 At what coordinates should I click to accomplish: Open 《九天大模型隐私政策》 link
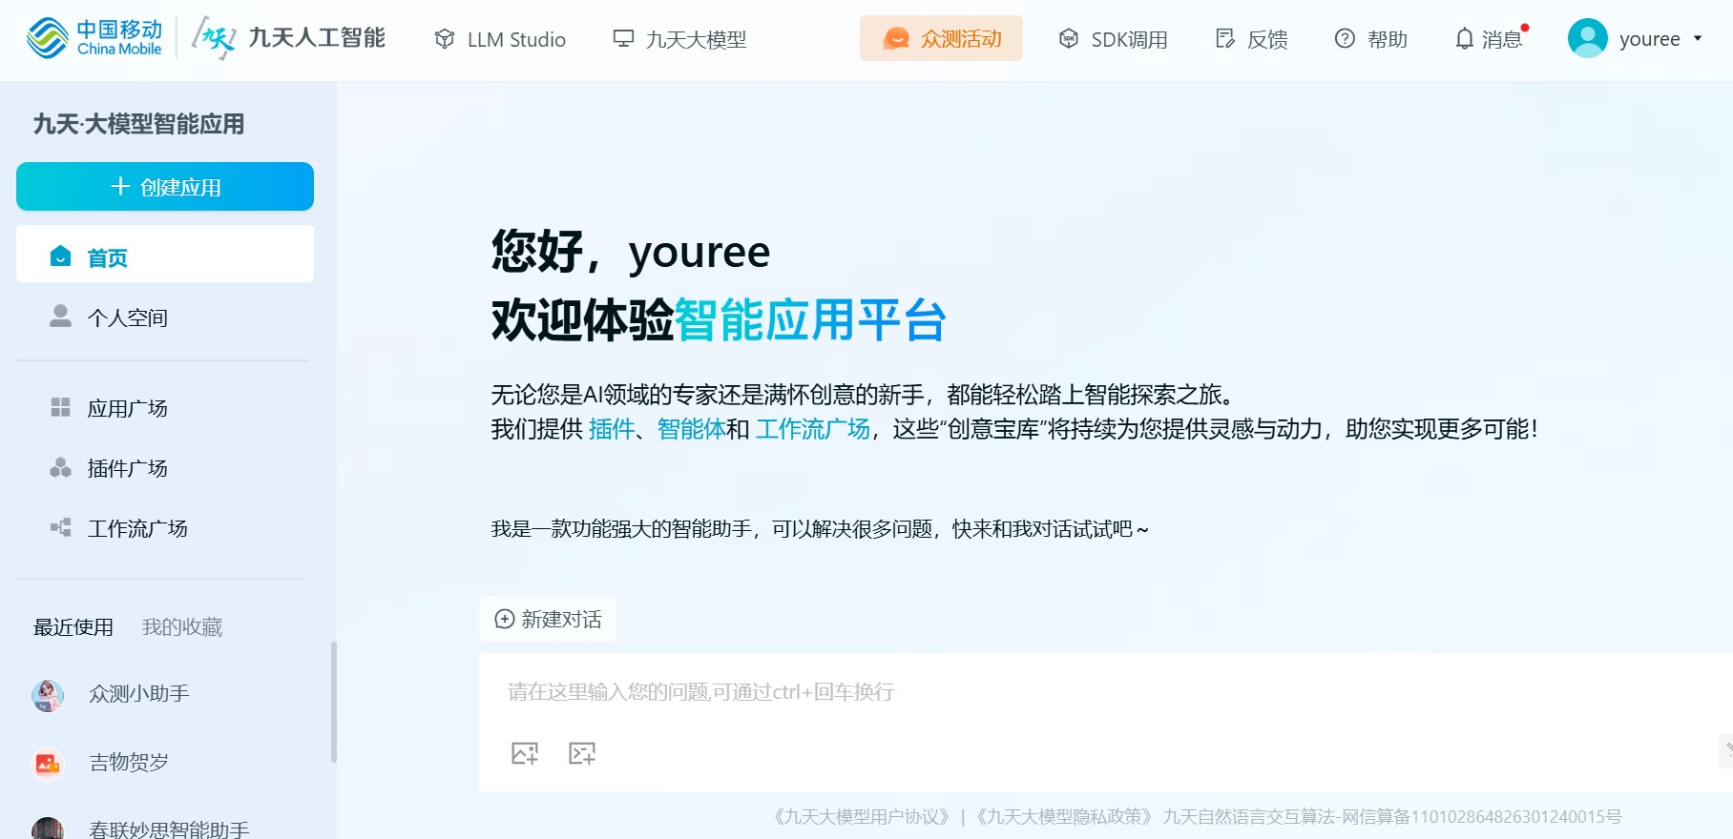[x=1064, y=817]
